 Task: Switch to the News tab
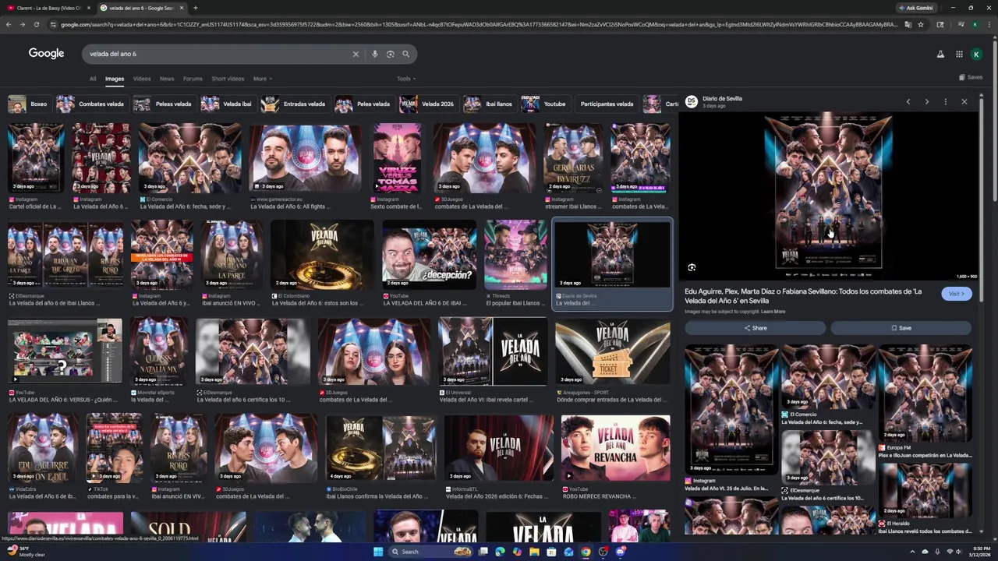(167, 79)
